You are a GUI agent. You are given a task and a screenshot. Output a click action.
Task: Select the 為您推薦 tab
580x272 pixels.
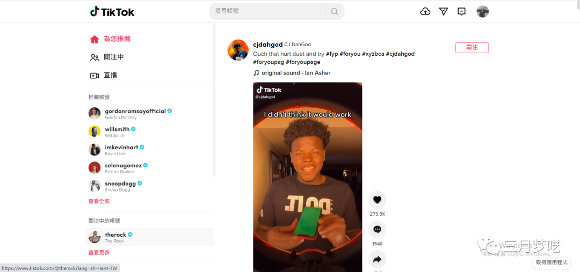pos(110,39)
